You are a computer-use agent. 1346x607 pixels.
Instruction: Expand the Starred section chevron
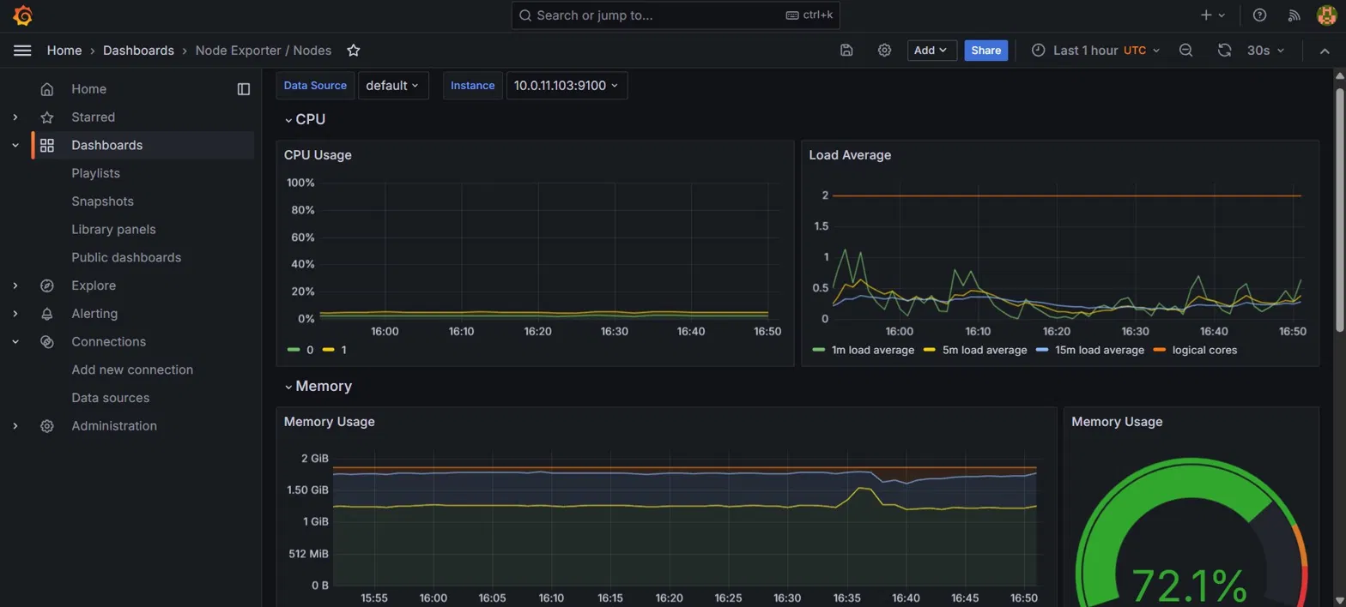point(15,117)
